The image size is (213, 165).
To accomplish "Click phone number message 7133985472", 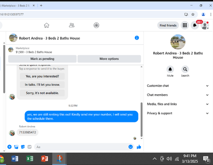I will pyautogui.click(x=28, y=132).
